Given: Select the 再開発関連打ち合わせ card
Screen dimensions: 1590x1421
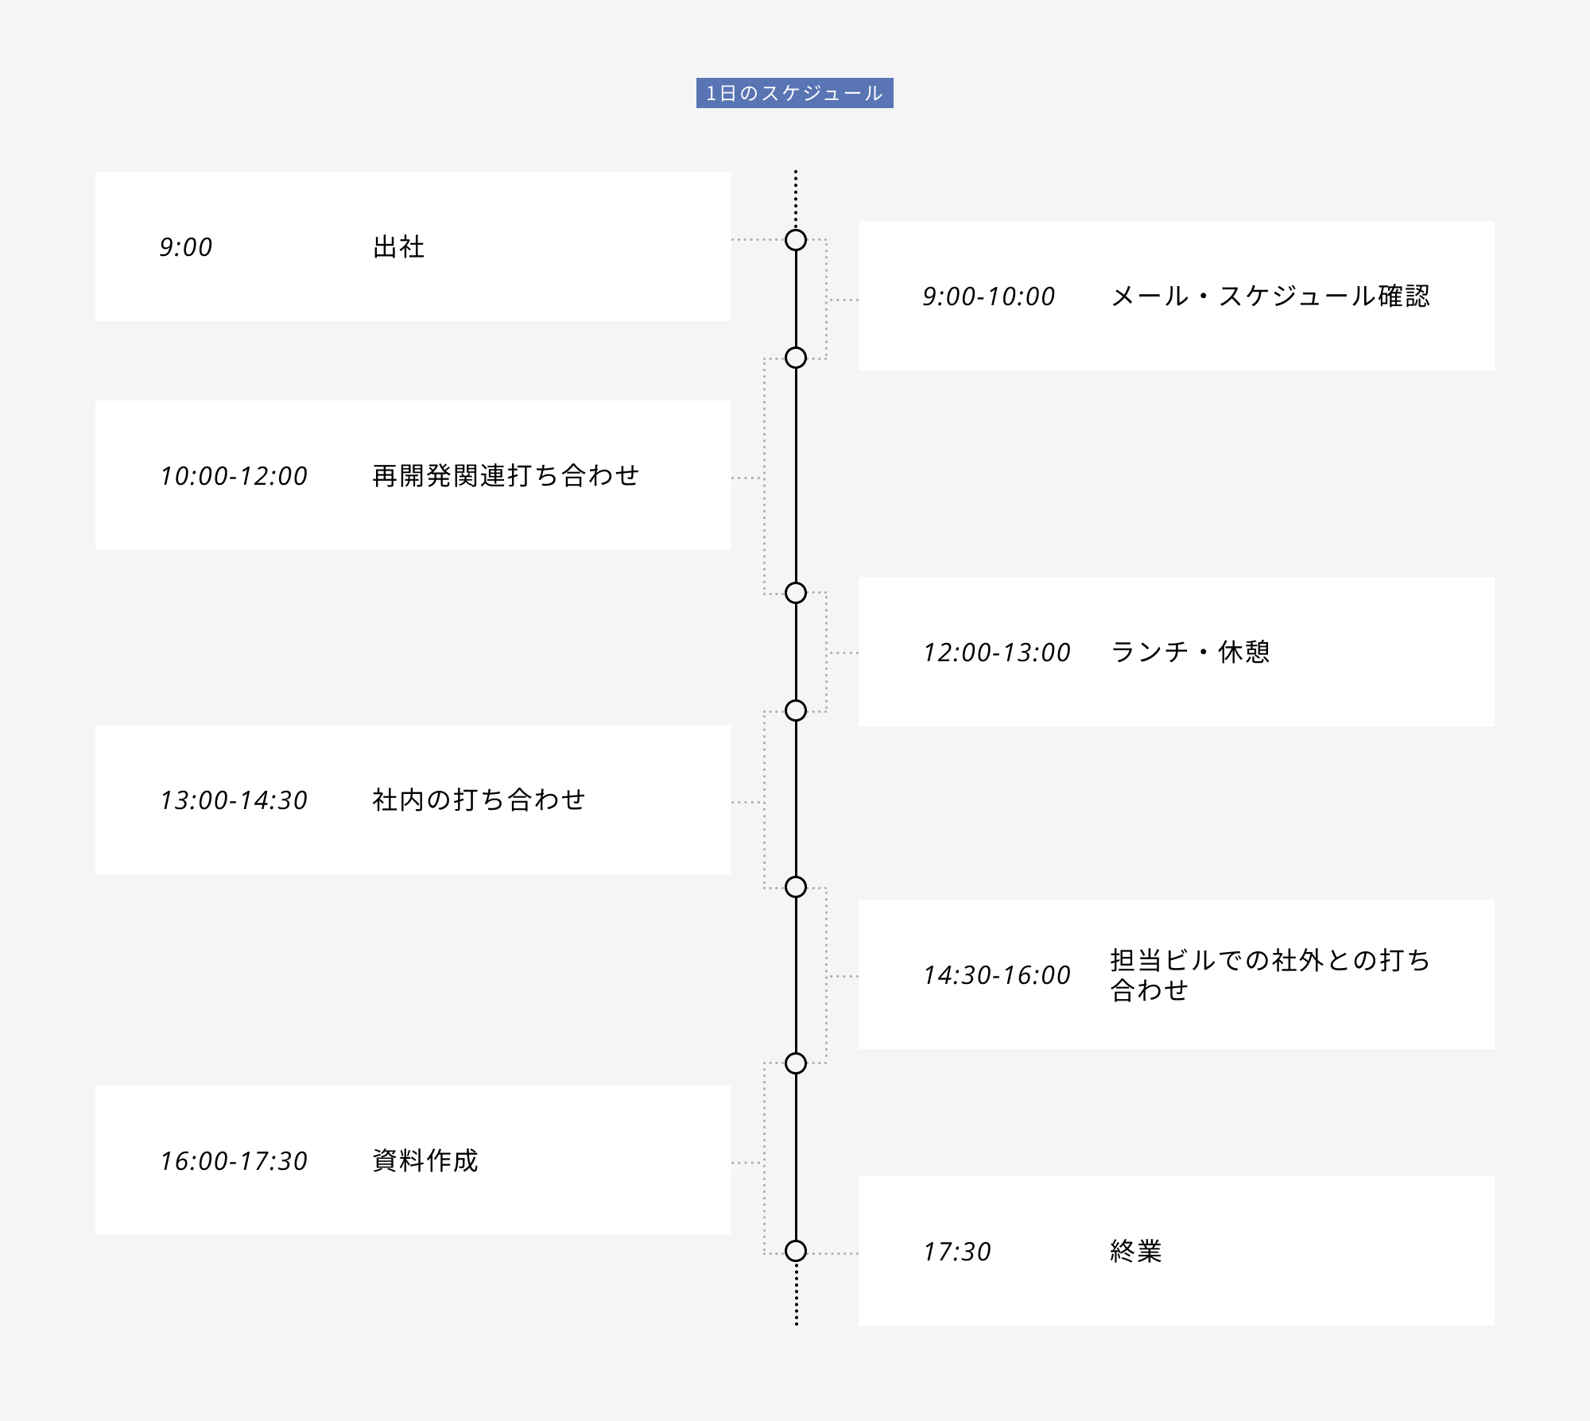Looking at the screenshot, I should point(413,475).
